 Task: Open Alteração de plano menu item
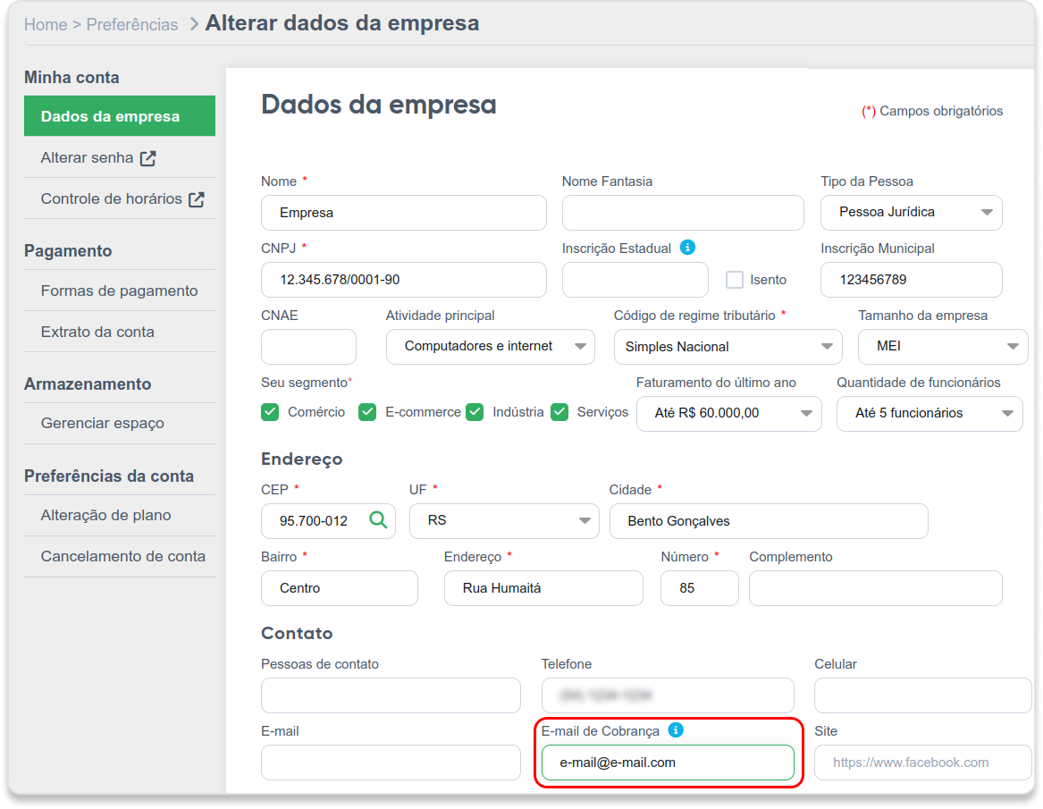[120, 516]
